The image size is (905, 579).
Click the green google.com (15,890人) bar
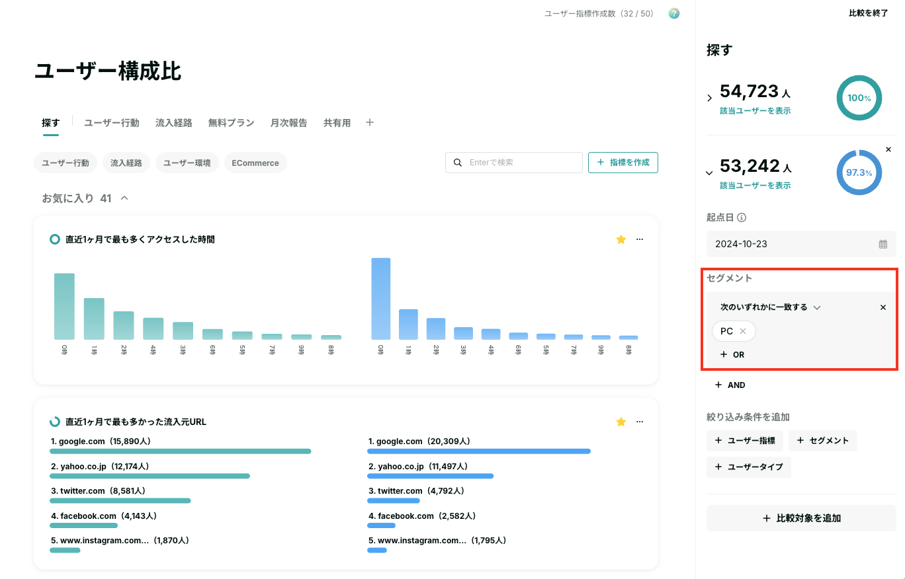tap(180, 451)
